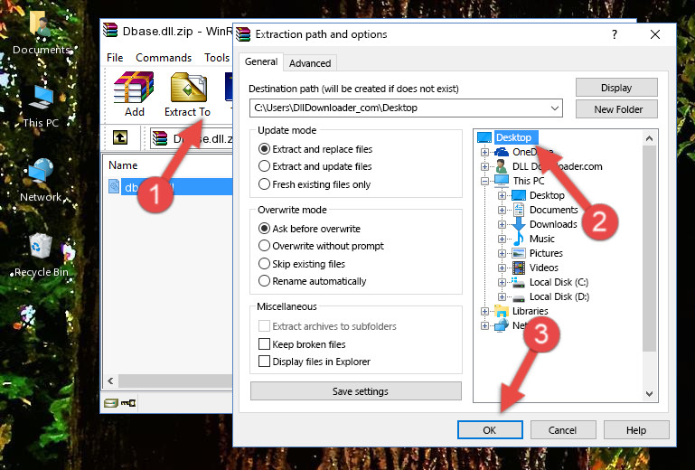Enable Keep broken files checkbox
The image size is (695, 470).
coord(264,344)
